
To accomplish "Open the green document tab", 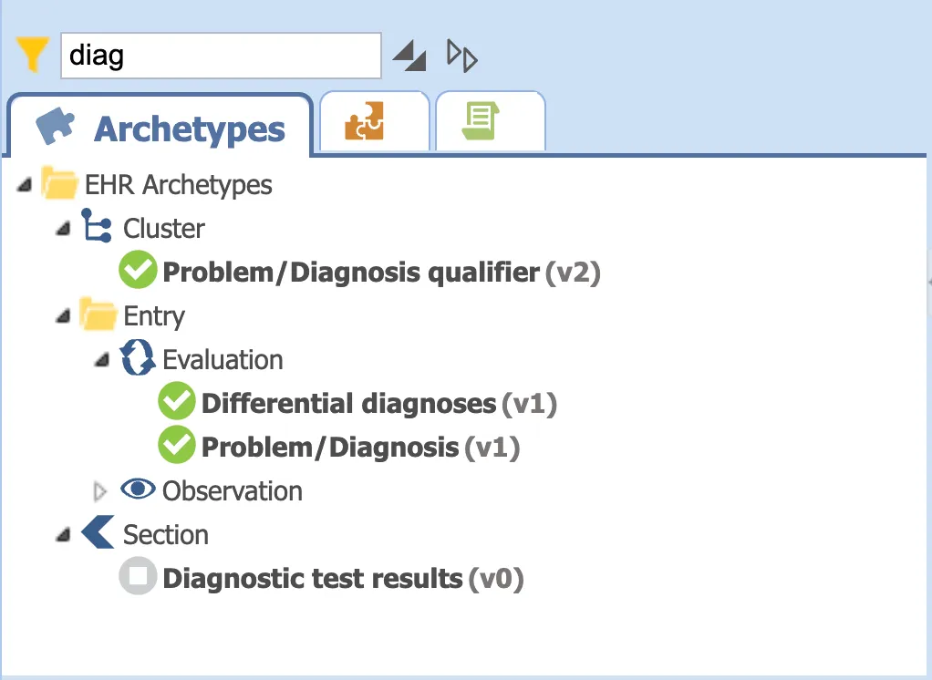I will click(x=491, y=120).
